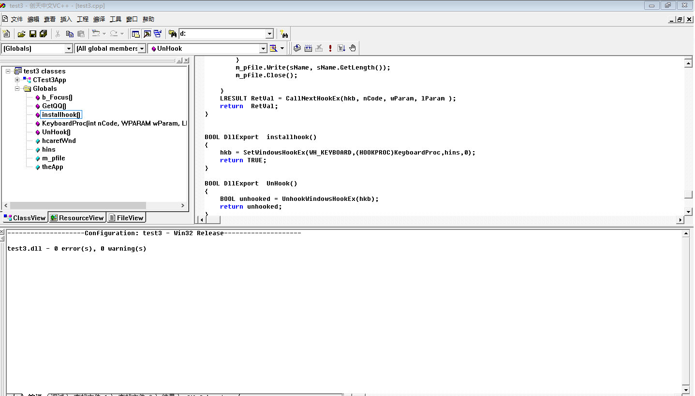The image size is (695, 396).
Task: Click the Copy icon in toolbar
Action: click(x=70, y=34)
